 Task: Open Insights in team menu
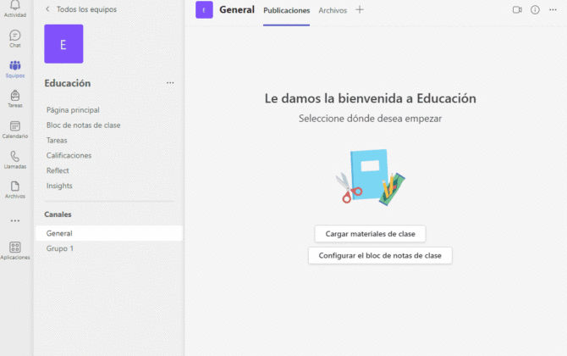point(59,186)
